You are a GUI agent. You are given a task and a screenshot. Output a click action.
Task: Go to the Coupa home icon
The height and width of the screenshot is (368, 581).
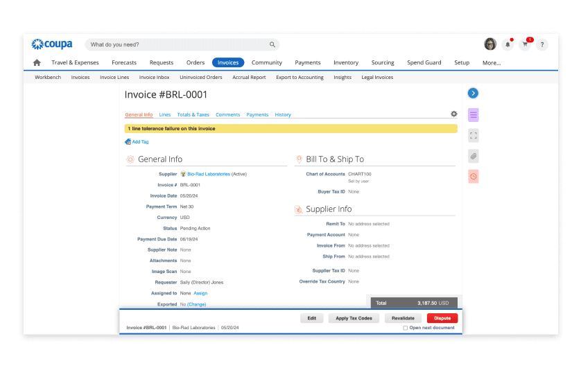(37, 62)
